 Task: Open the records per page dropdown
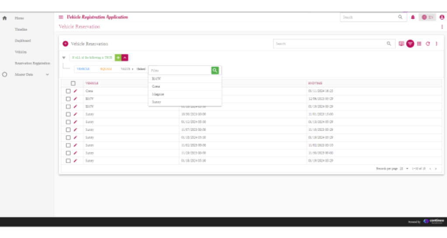[x=404, y=169]
